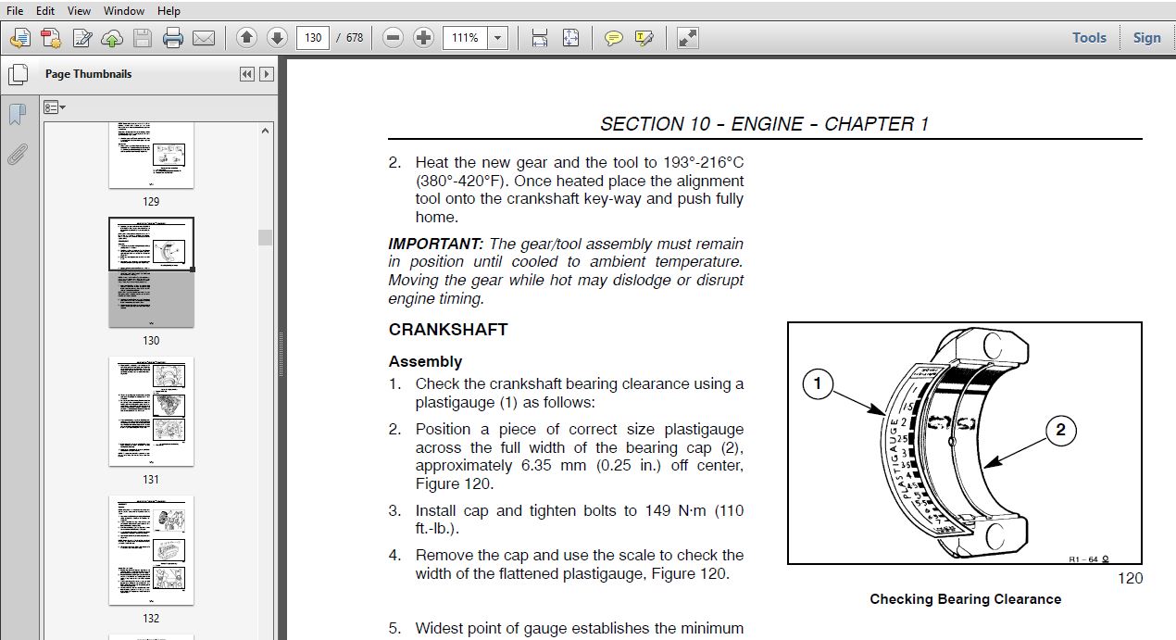
Task: Click the zoom percentage field showing 111%
Action: tap(466, 38)
